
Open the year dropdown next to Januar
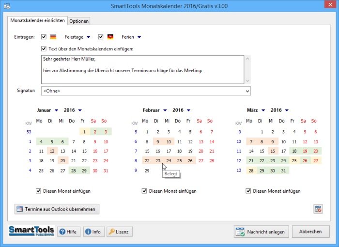click(x=80, y=110)
